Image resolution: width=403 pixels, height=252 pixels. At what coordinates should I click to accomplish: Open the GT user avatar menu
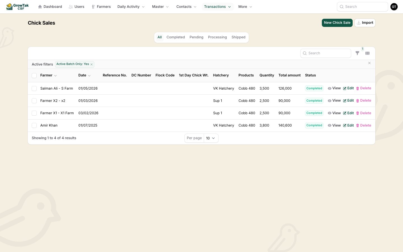(394, 7)
